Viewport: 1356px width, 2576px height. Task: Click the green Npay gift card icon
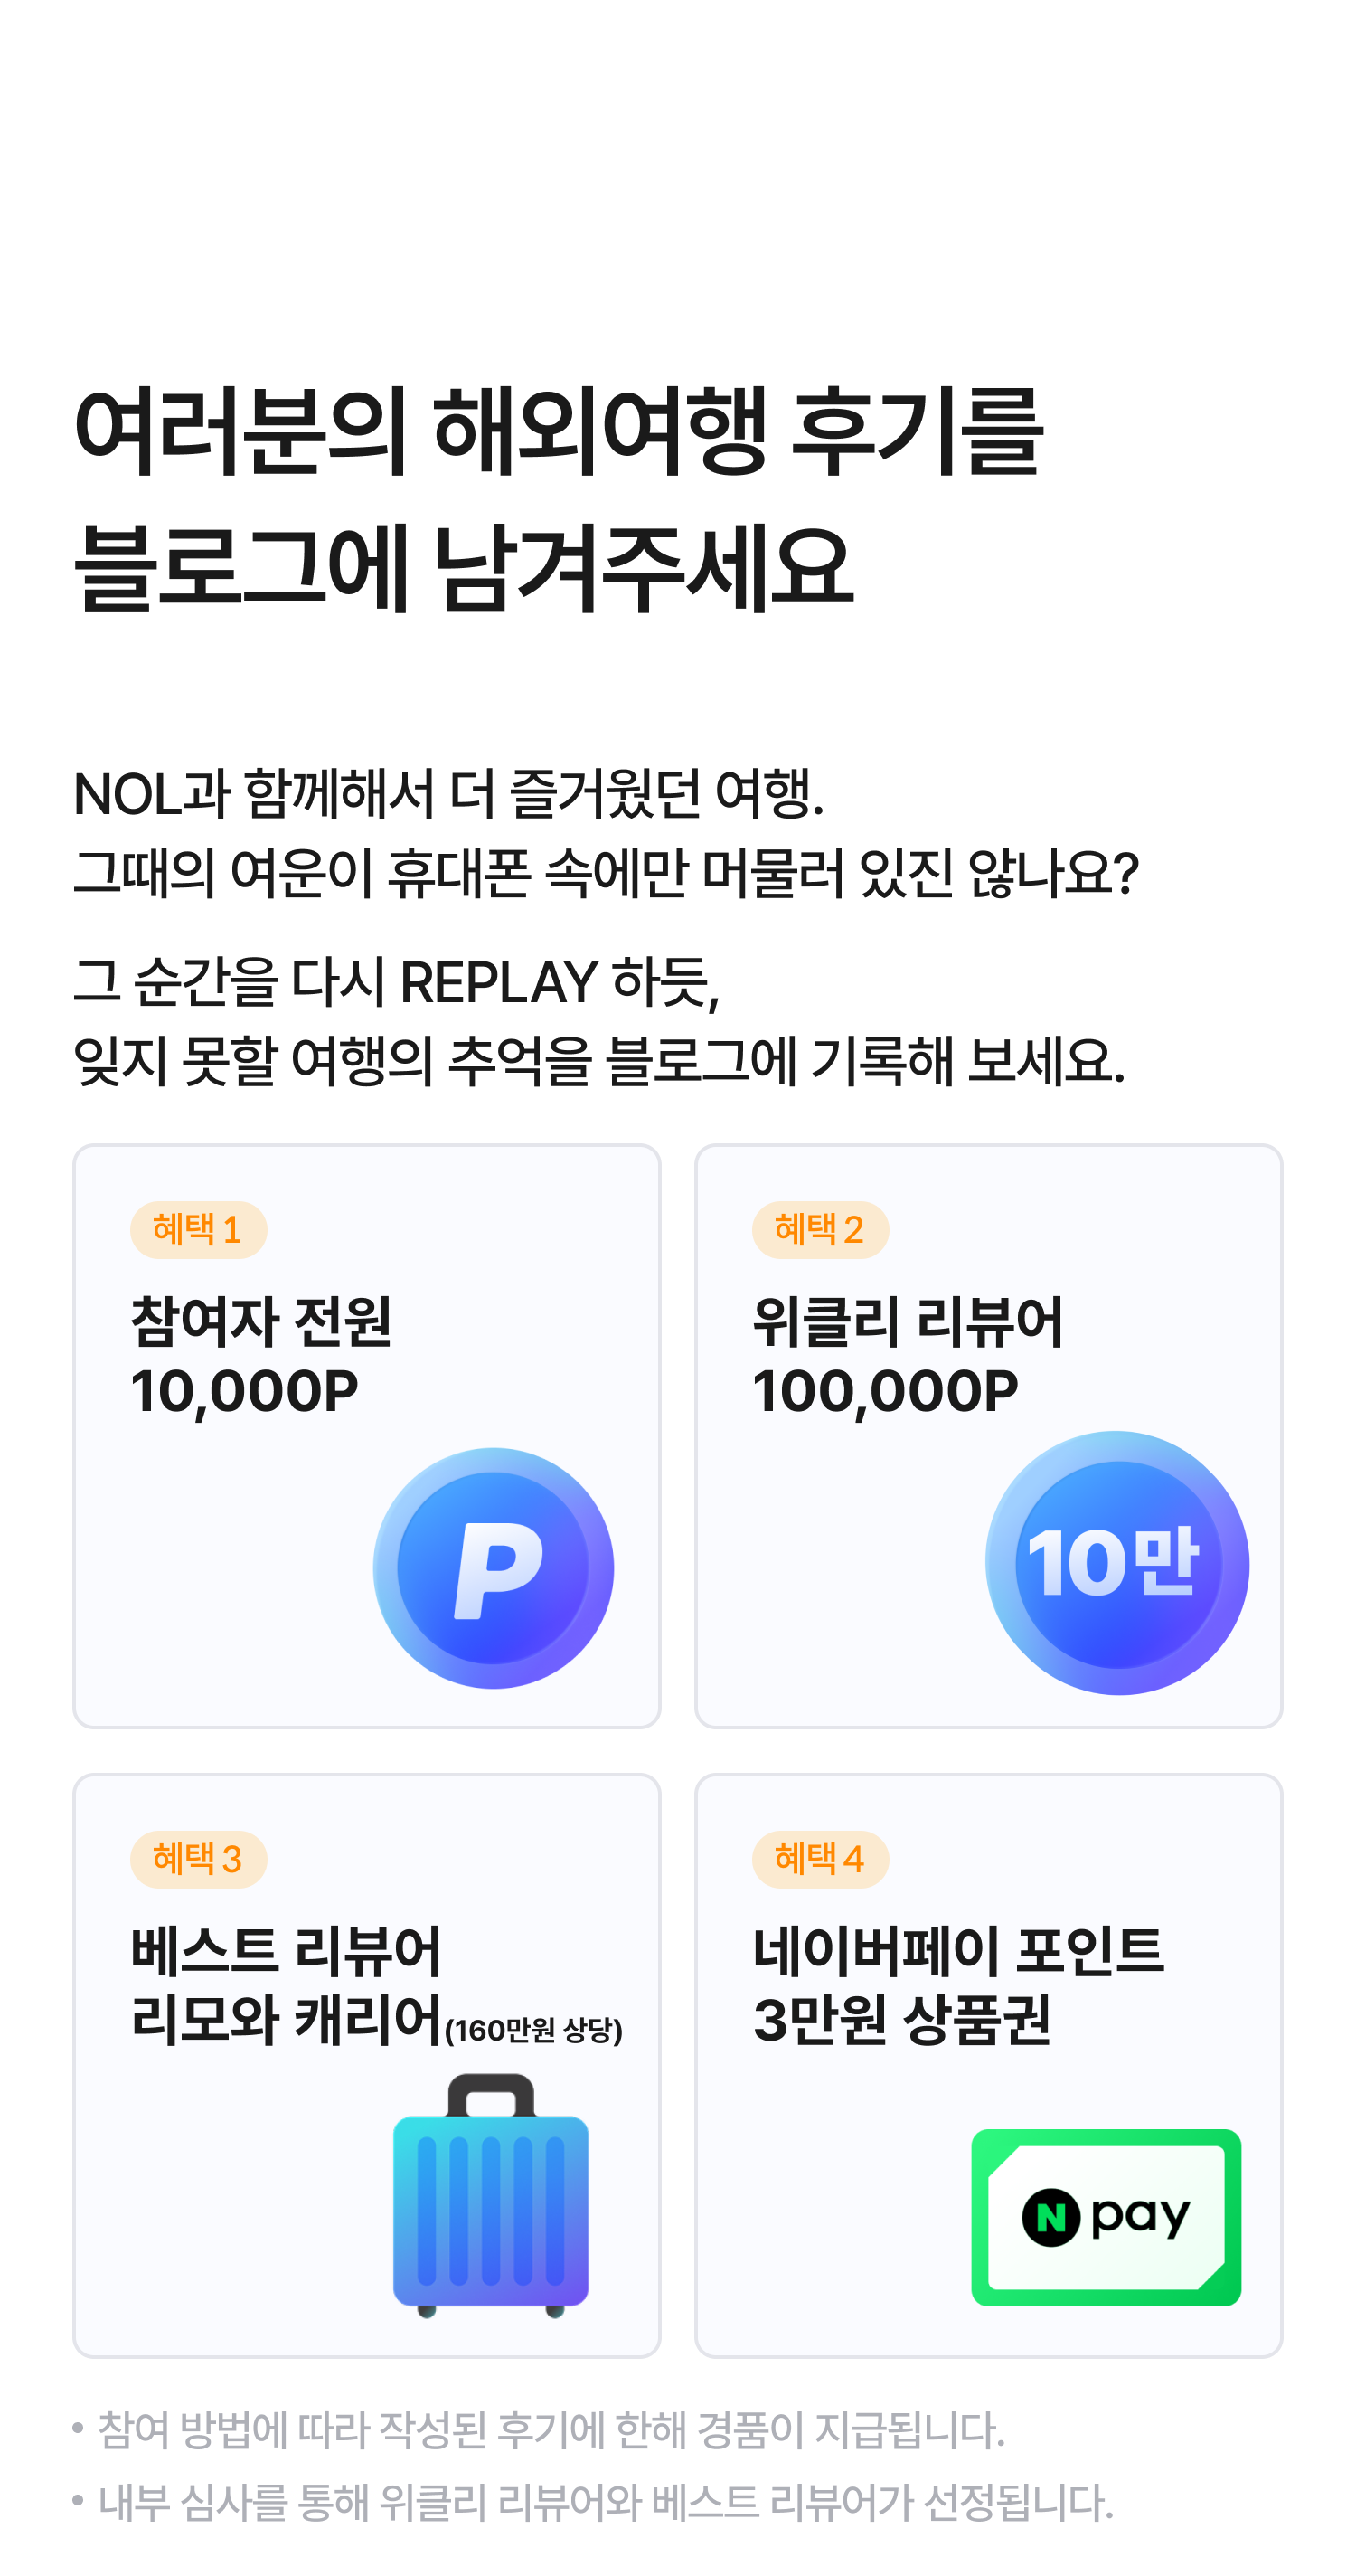(x=1106, y=2217)
